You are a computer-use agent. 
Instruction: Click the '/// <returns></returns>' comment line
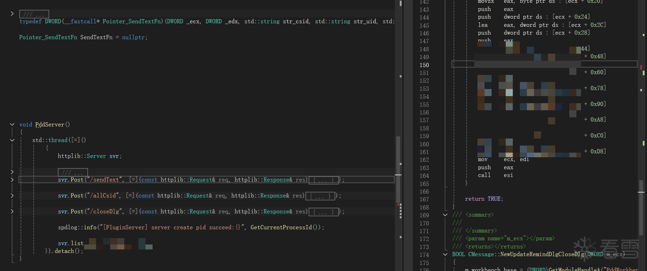489,247
